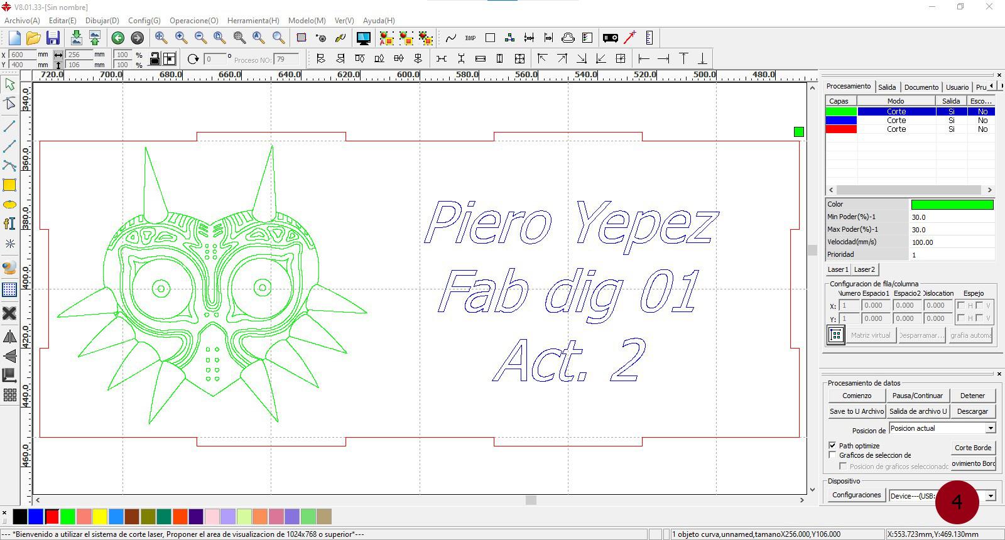Toggle the Posicion de graficos seleccionado checkbox
The width and height of the screenshot is (1005, 540).
point(843,467)
